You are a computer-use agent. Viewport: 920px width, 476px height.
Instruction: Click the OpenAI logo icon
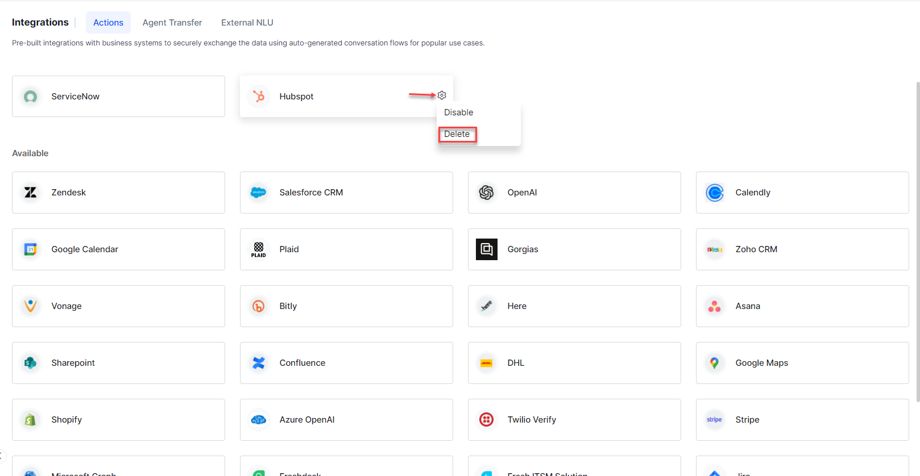coord(487,193)
